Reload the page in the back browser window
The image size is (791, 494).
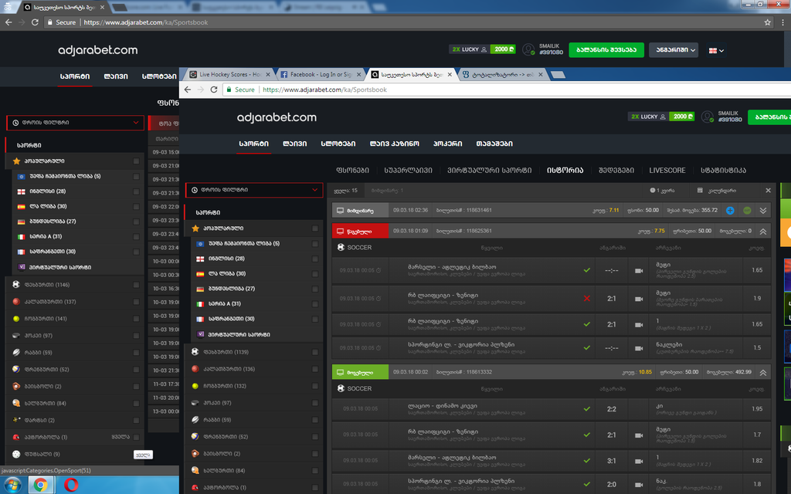point(35,22)
